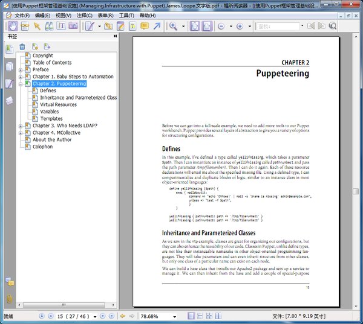Go to Virtual Resources bookmark
The image size is (363, 324).
(x=58, y=104)
